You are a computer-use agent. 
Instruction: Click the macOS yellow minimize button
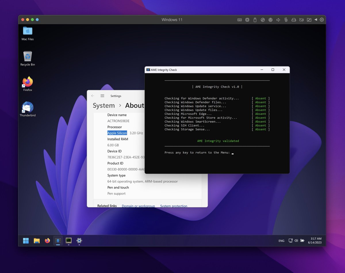tap(28, 20)
